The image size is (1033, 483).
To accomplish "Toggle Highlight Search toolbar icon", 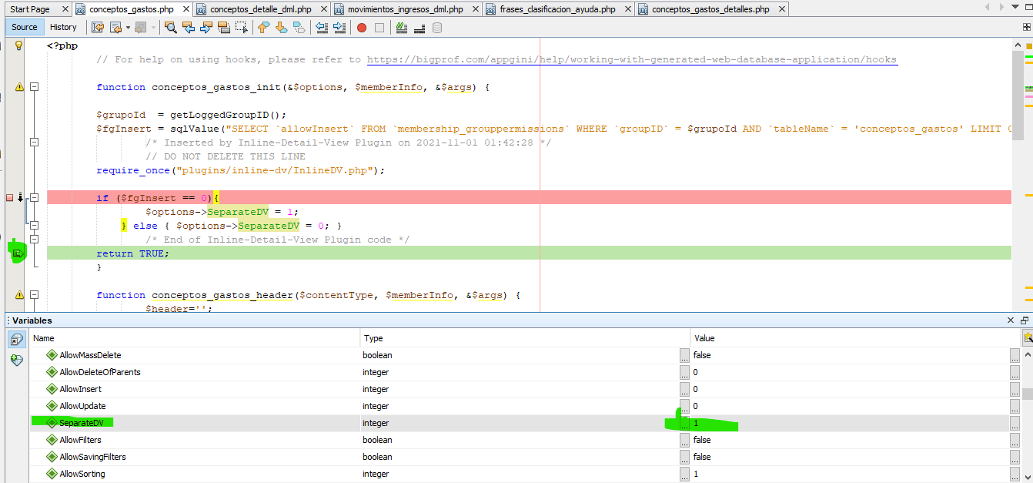I will pos(224,27).
